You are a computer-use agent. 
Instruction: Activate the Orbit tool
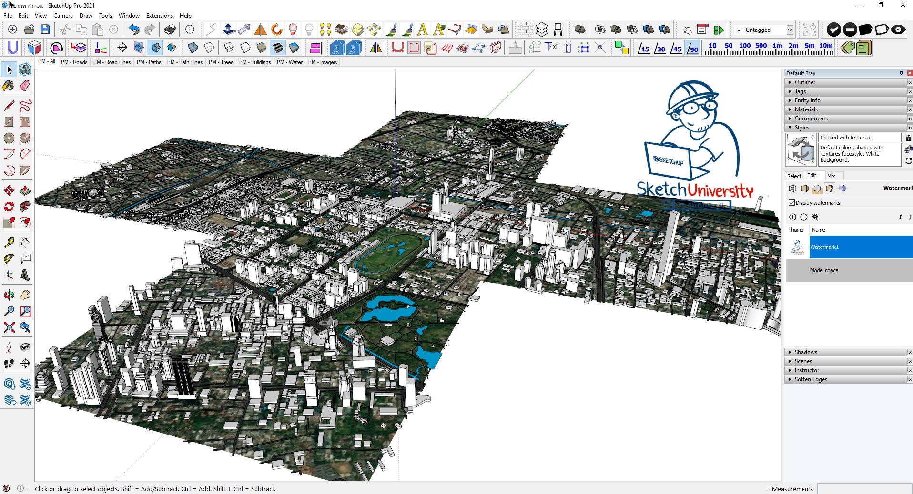point(9,295)
